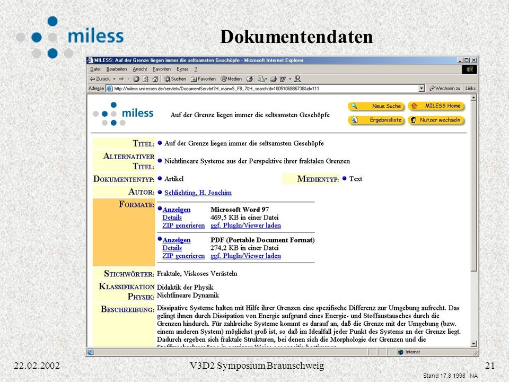509x382 pixels.
Task: Open the Links toolbar label
Action: tap(470, 89)
